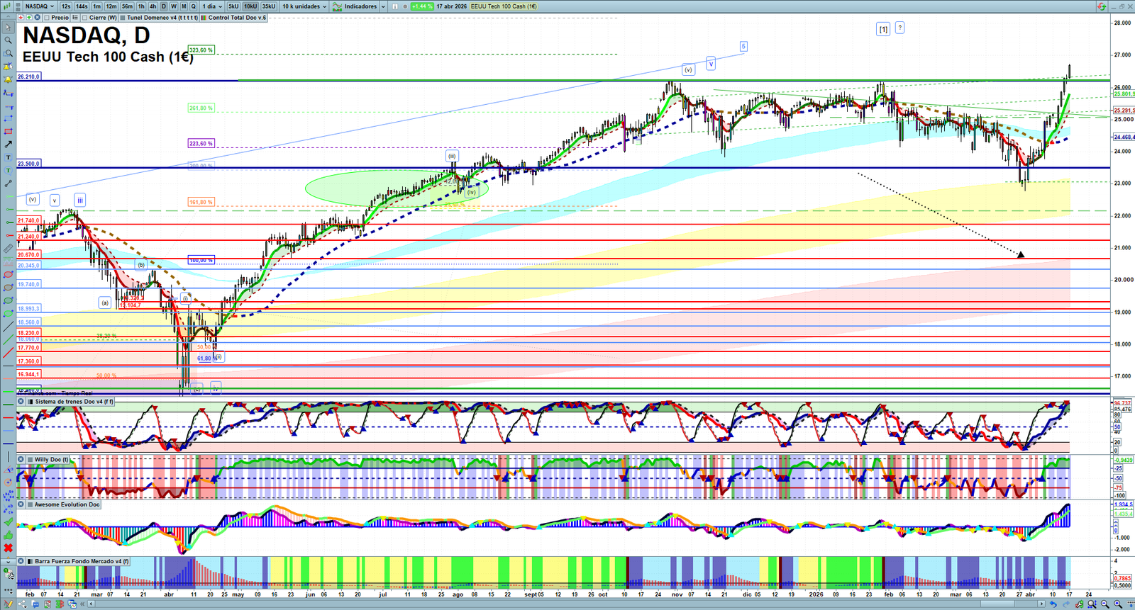Click the green +1,44 % change badge
The image size is (1135, 610).
pyautogui.click(x=421, y=6)
